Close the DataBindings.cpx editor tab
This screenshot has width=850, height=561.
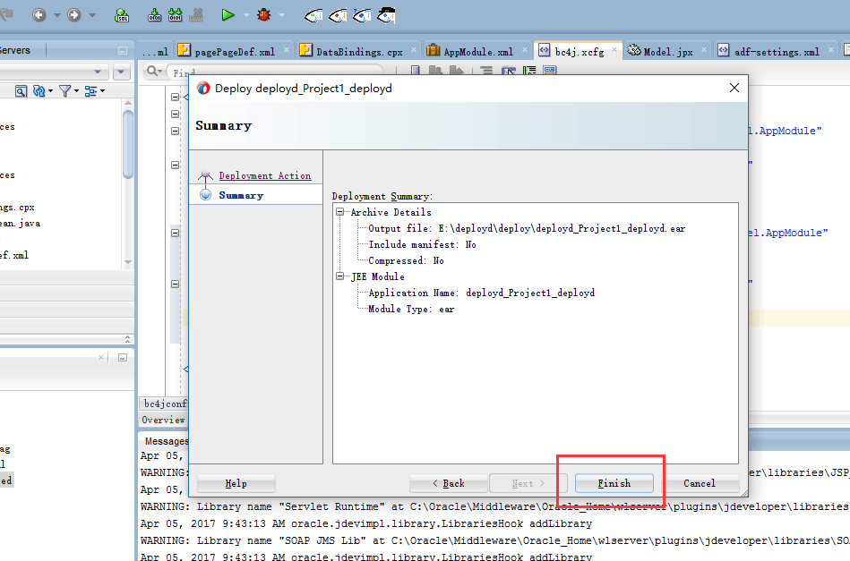coord(414,50)
